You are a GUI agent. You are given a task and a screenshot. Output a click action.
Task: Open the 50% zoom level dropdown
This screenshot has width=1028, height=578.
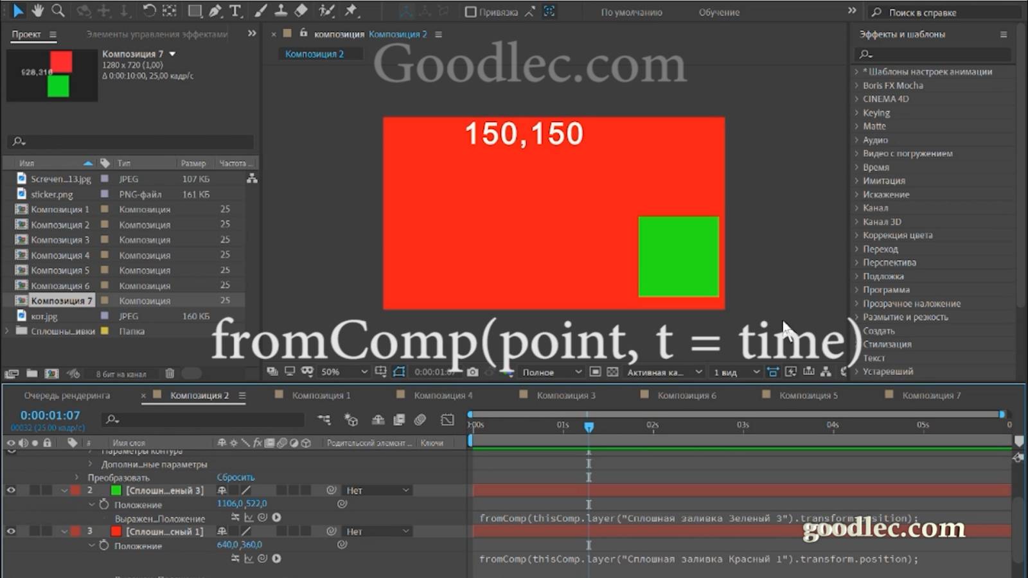tap(343, 371)
